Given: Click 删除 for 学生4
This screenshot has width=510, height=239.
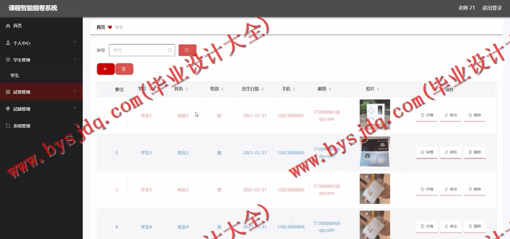Looking at the screenshot, I should tap(475, 226).
